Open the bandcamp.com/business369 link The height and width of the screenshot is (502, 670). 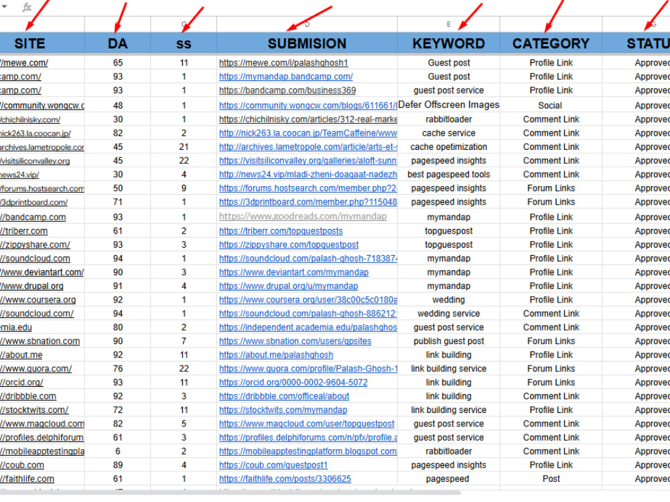point(287,90)
